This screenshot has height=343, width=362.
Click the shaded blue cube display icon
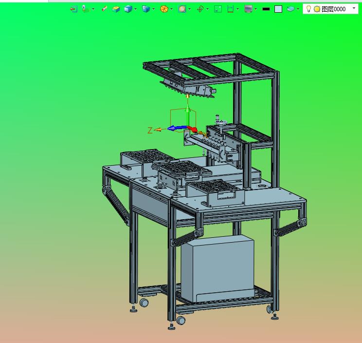pos(128,9)
